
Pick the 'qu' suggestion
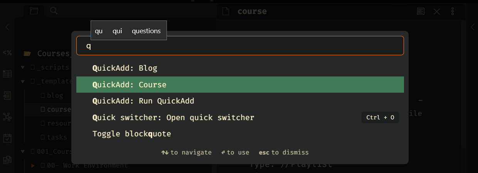click(x=99, y=31)
